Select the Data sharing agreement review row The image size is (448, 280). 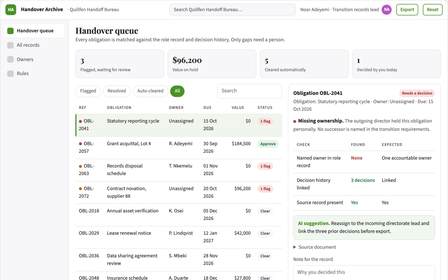click(x=179, y=260)
